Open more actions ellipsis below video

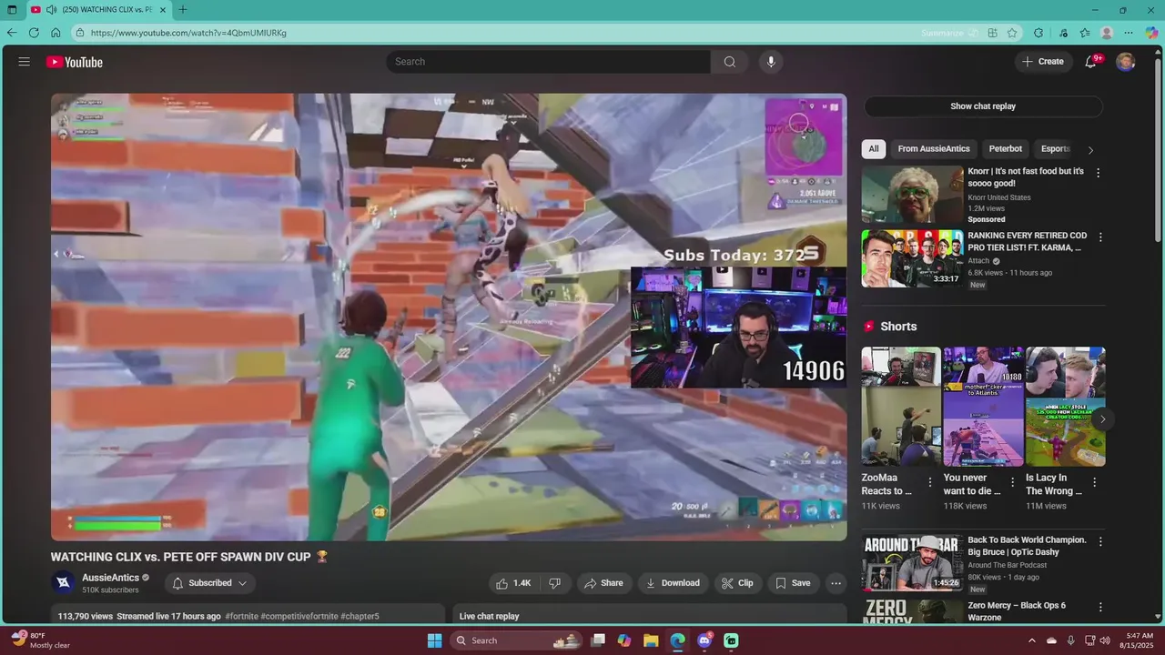[836, 583]
